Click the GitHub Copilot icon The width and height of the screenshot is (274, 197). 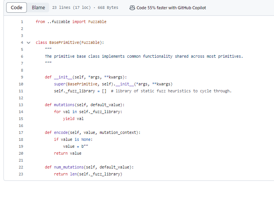coord(132,8)
